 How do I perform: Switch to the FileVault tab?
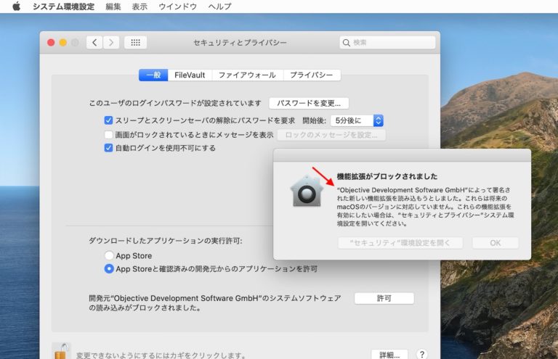(190, 75)
